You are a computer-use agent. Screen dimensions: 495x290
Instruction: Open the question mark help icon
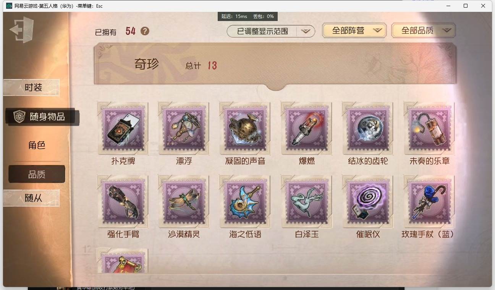coord(145,31)
